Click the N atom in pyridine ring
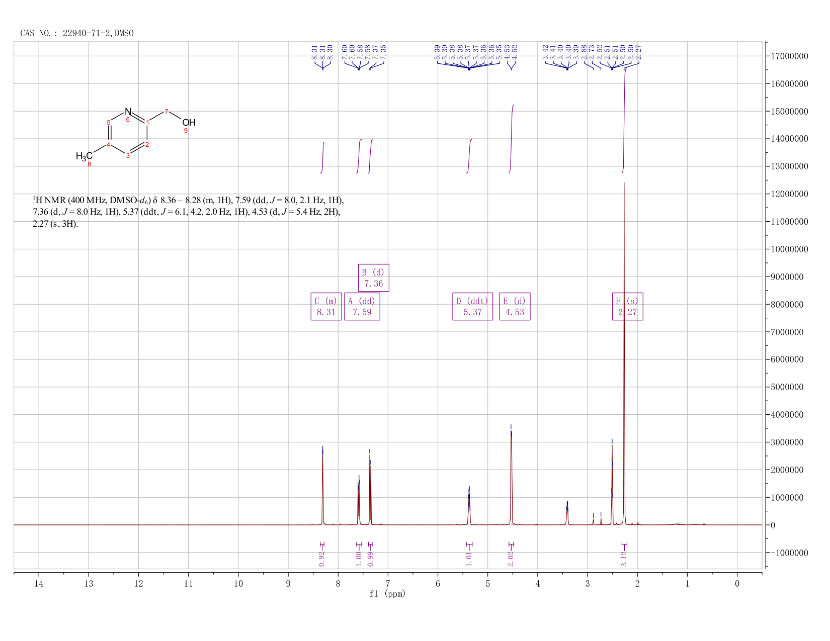The width and height of the screenshot is (830, 641). point(128,111)
